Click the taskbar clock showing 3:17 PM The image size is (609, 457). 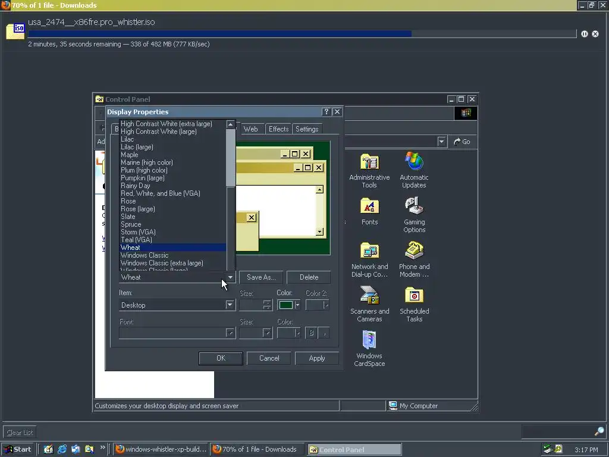(x=586, y=450)
